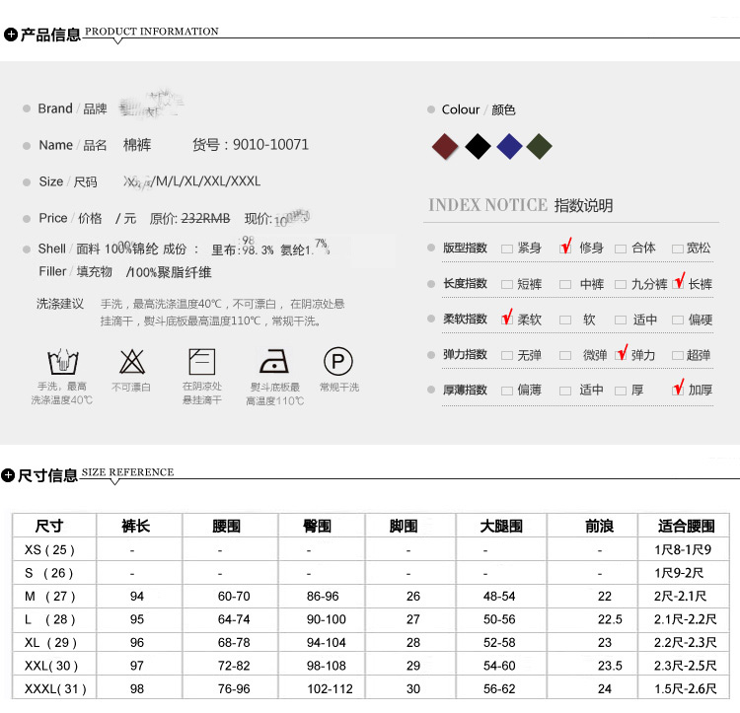Click the 腰围 column header
This screenshot has width=740, height=713.
(x=227, y=526)
